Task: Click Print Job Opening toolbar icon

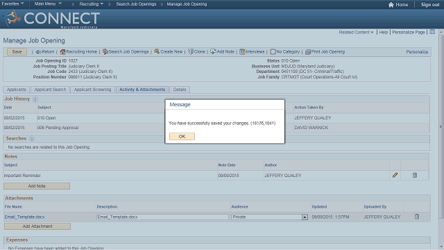Action: tap(308, 52)
